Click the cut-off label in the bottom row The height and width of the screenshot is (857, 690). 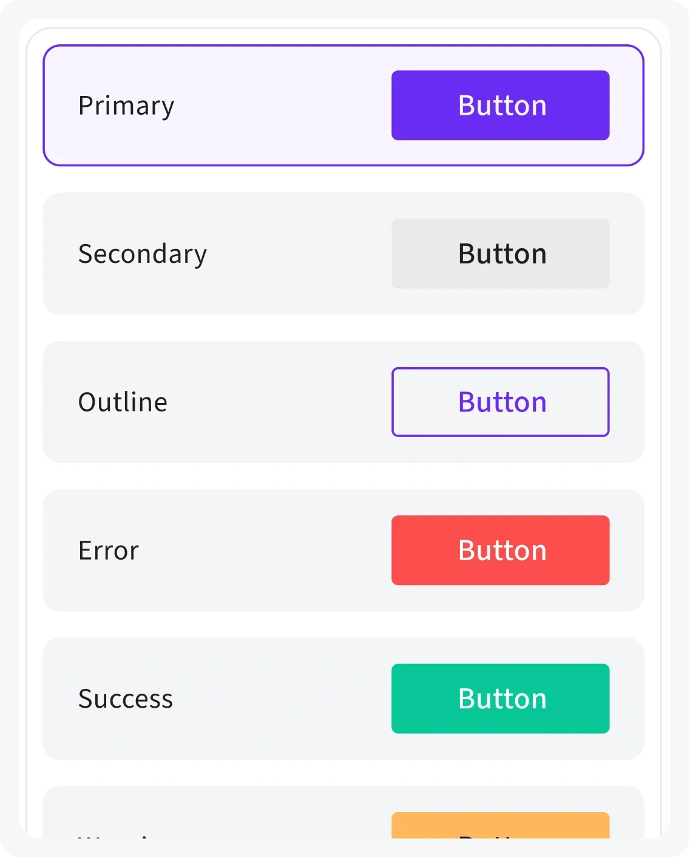[115, 836]
